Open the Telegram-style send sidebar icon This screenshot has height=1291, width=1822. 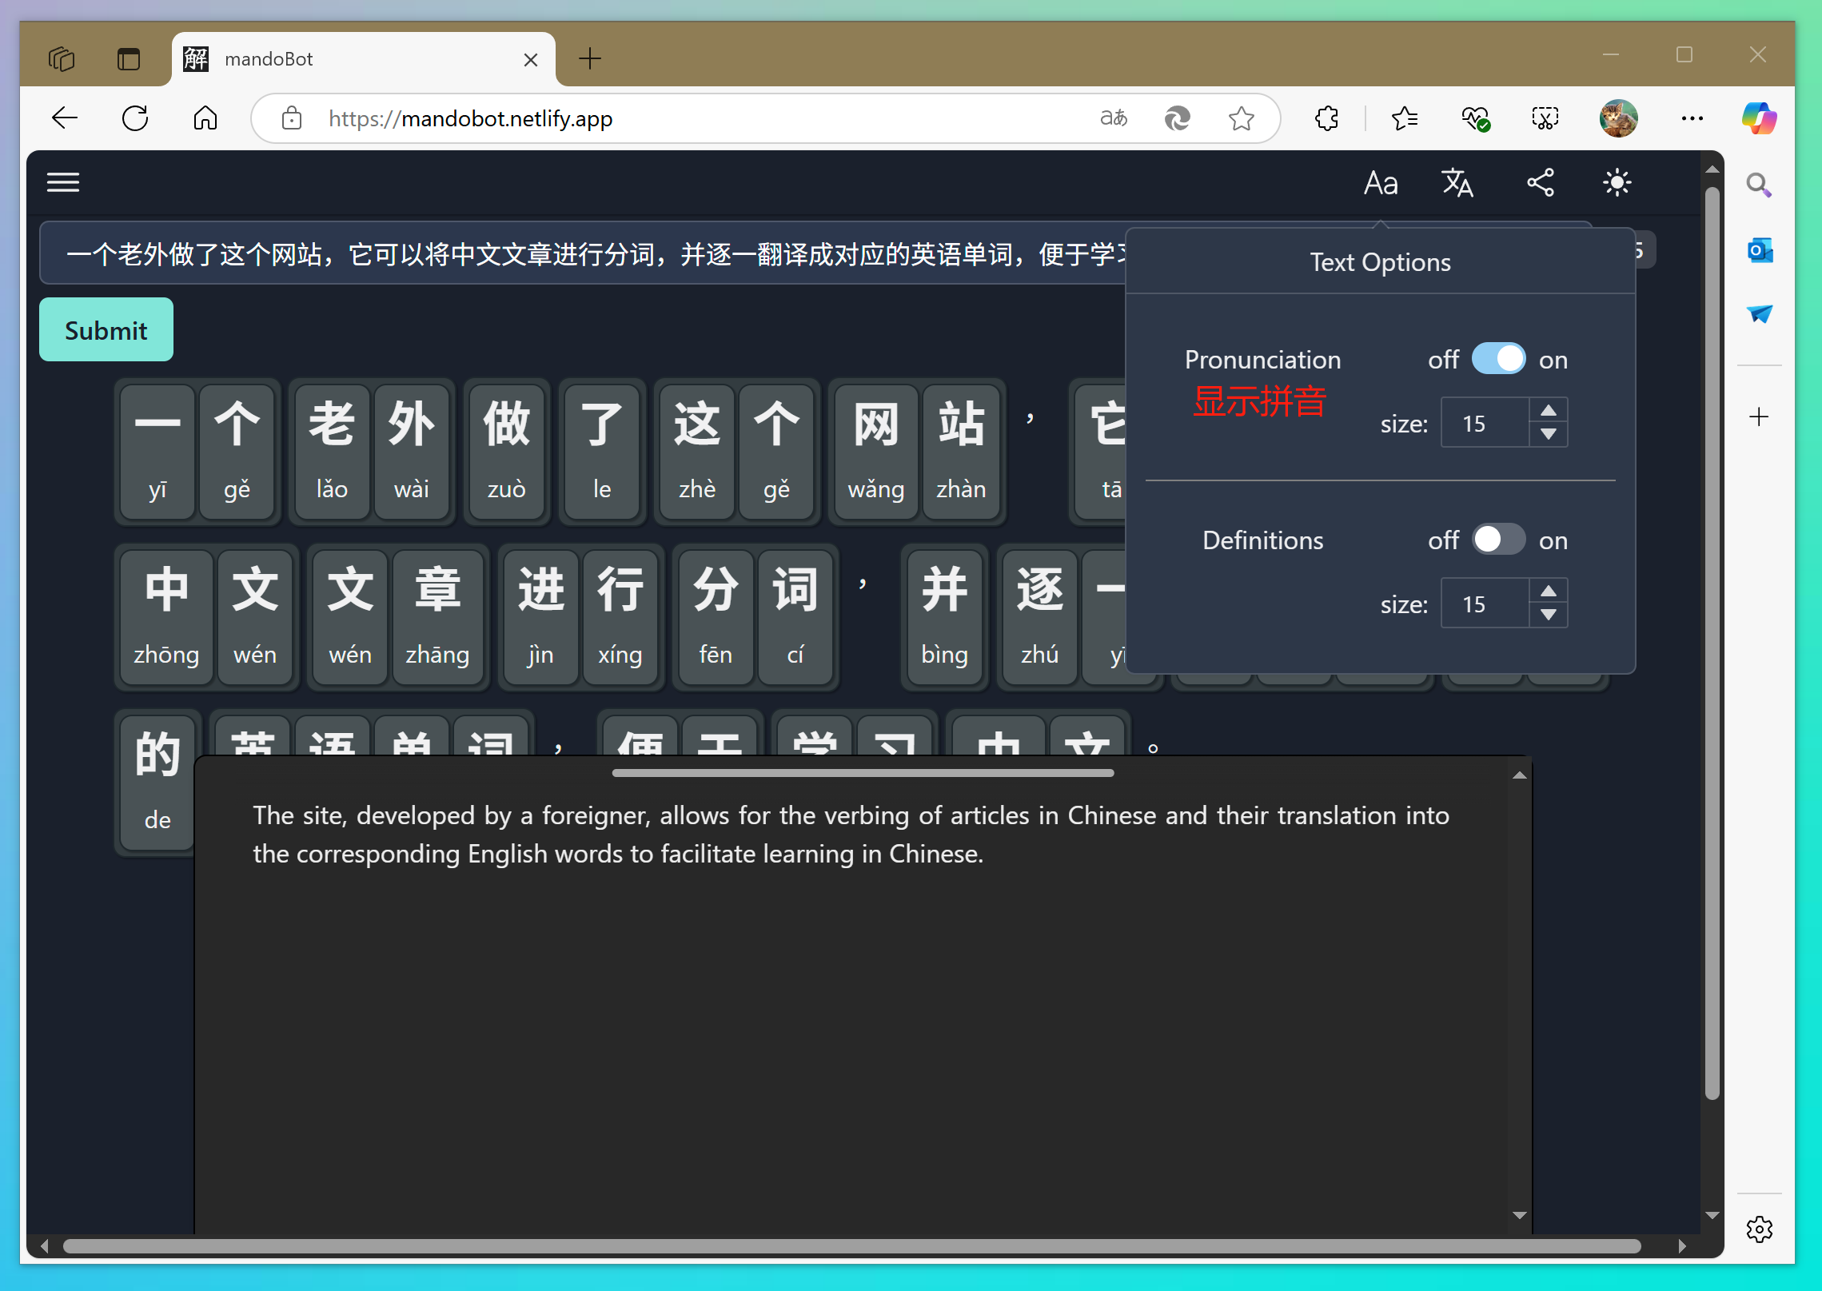(1759, 313)
